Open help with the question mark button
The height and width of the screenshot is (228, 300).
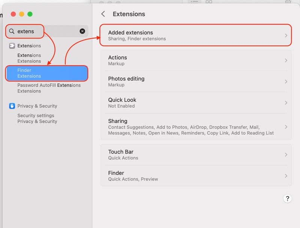287,198
